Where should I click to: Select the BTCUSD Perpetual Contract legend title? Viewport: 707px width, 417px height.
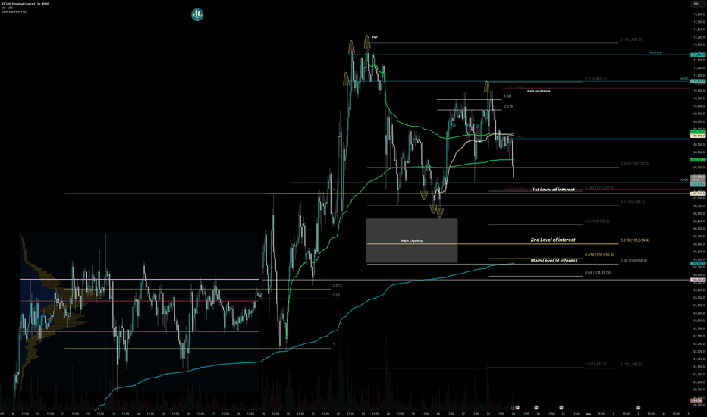point(25,4)
